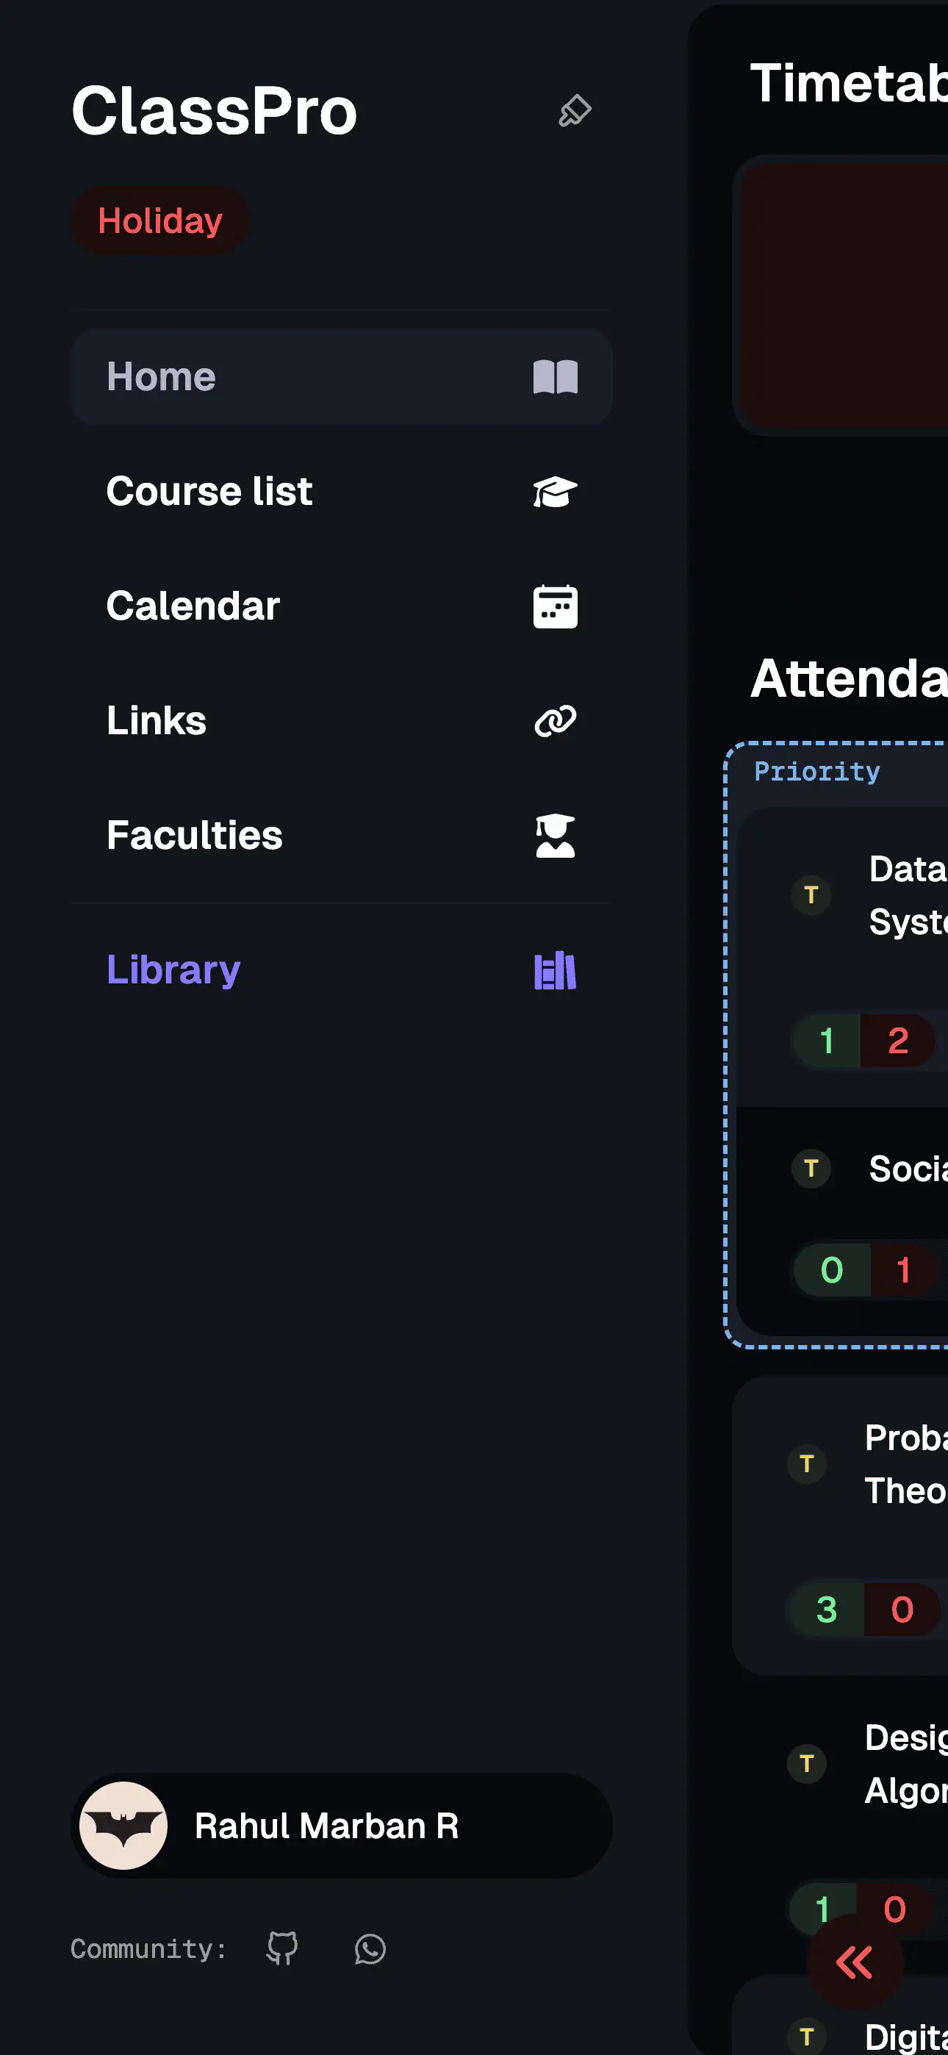
Task: Click the ClassPro logo title
Action: (214, 111)
